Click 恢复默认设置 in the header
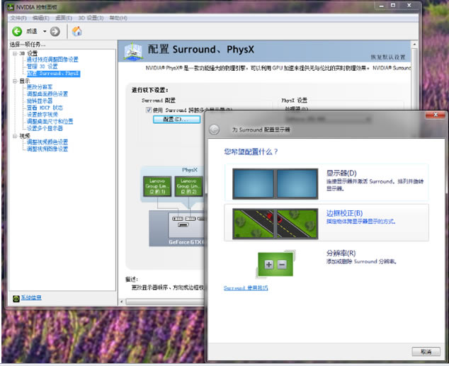 [x=388, y=57]
